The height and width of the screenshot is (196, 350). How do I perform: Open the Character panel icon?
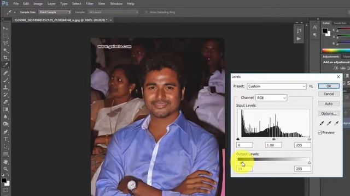(315, 27)
